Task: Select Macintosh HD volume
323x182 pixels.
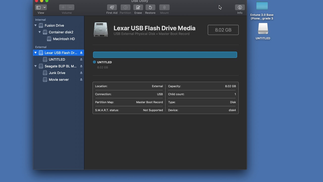Action: 59,39
